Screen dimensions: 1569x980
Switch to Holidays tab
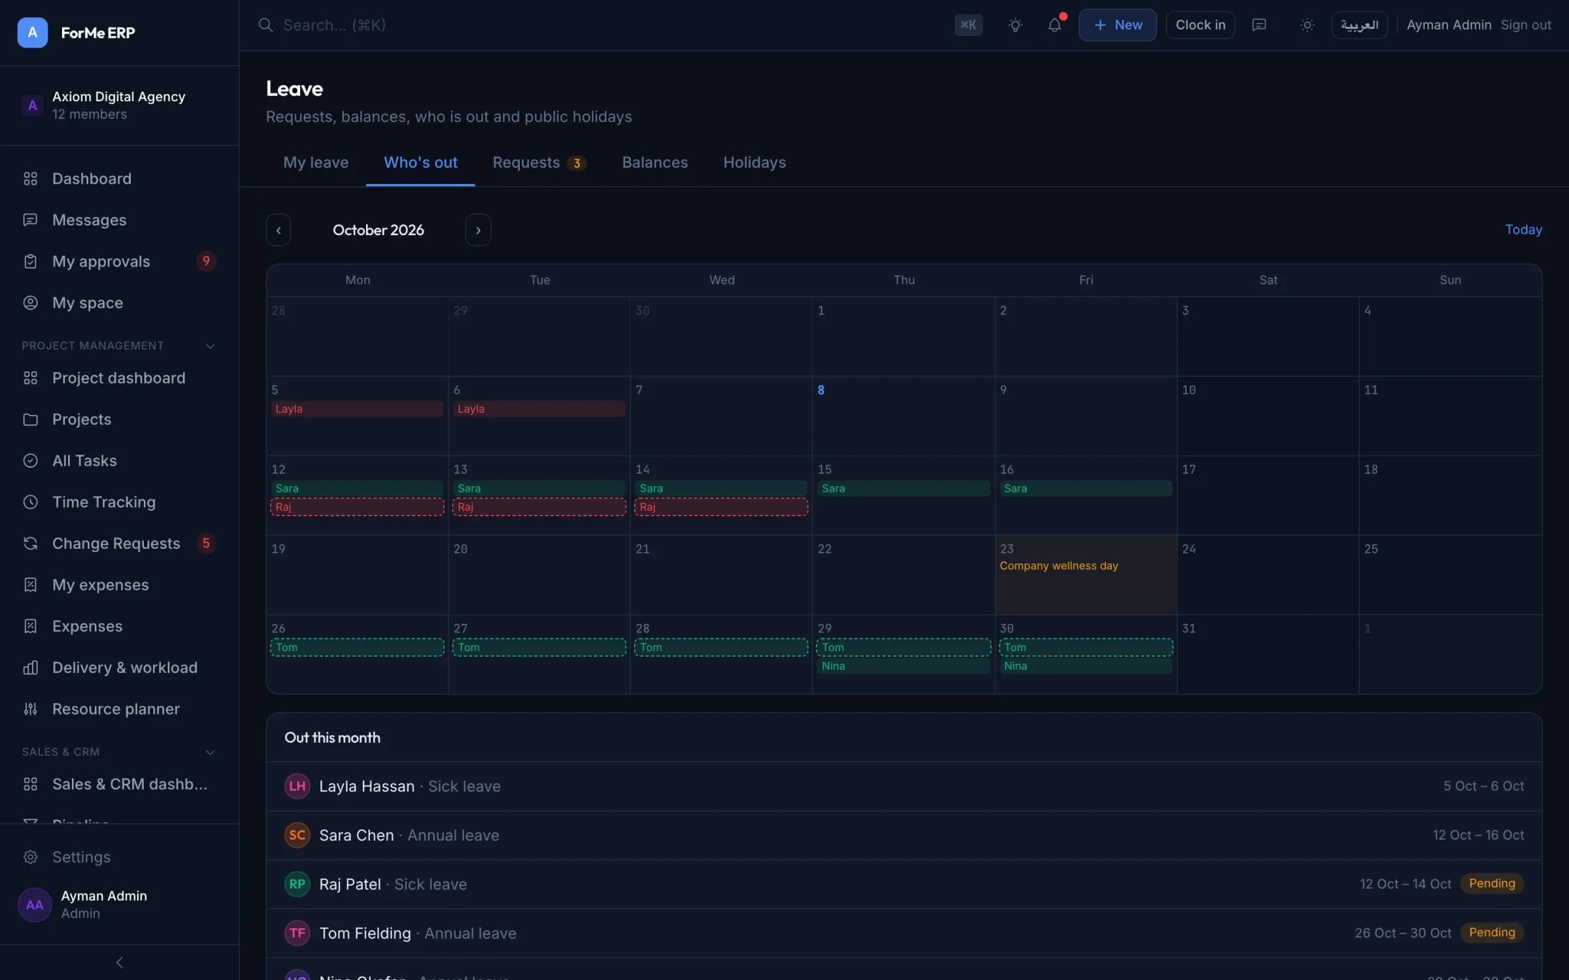[x=754, y=162]
